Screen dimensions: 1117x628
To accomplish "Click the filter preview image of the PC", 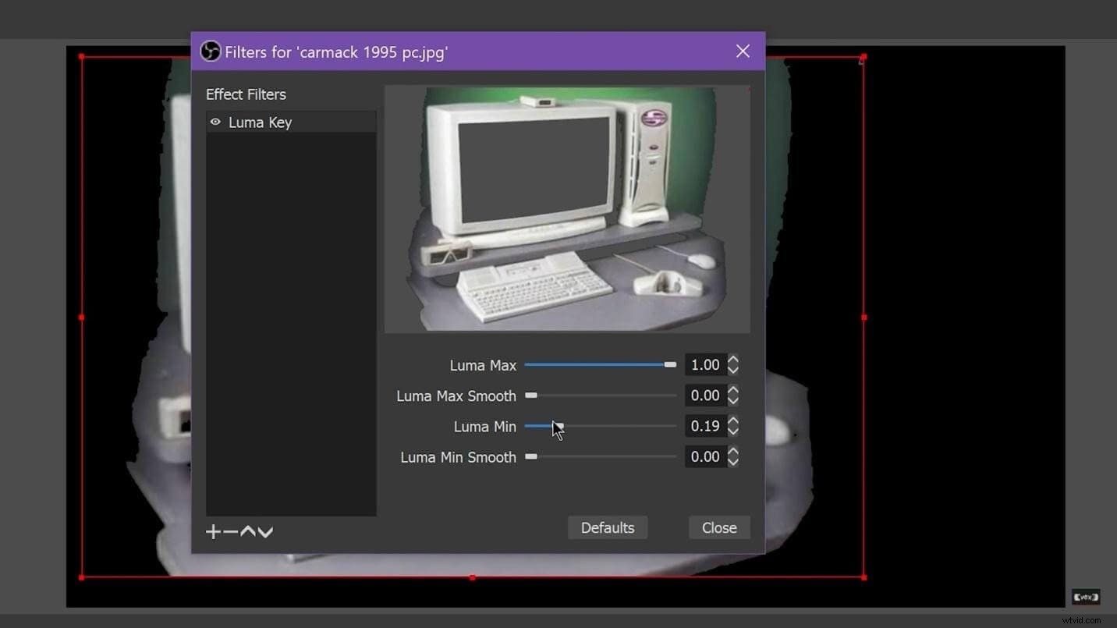I will [567, 208].
